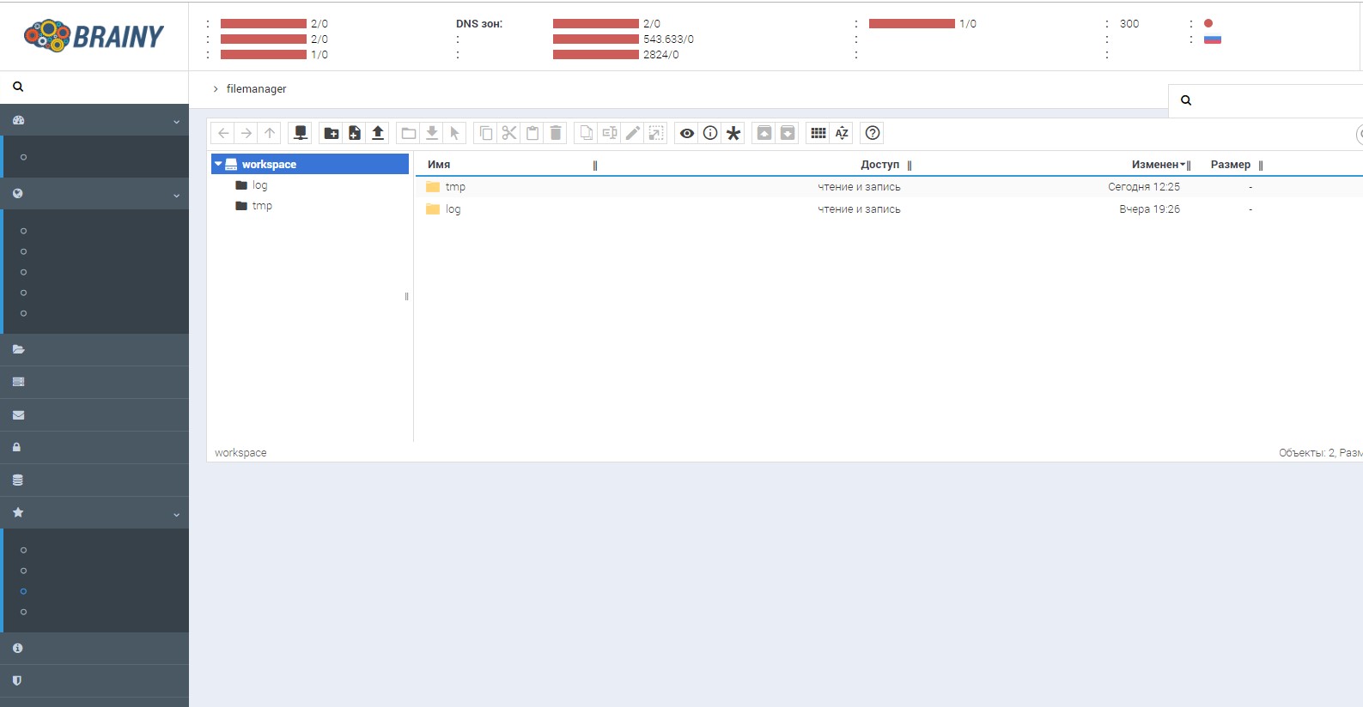This screenshot has width=1363, height=707.
Task: Create a new file
Action: pyautogui.click(x=355, y=133)
